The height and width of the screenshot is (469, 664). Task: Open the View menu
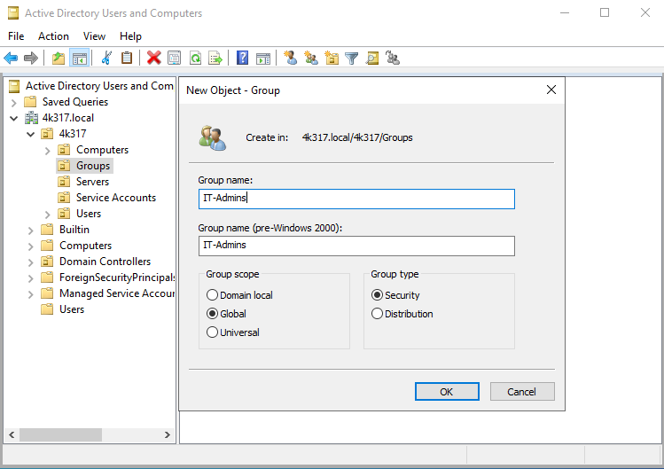coord(94,36)
